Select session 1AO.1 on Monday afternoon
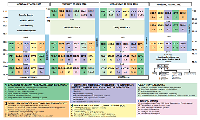Viewport: 200px width, 120px height. 12,46
